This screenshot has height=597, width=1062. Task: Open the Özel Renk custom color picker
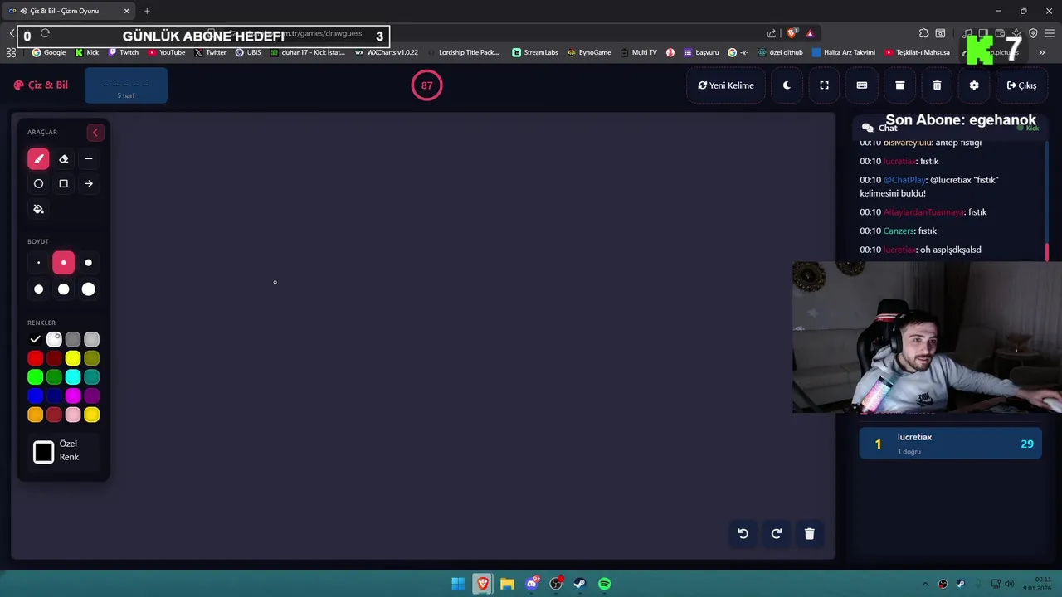[x=43, y=451]
